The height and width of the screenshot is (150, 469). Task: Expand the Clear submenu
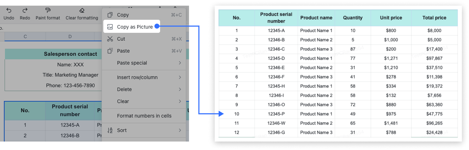(180, 101)
